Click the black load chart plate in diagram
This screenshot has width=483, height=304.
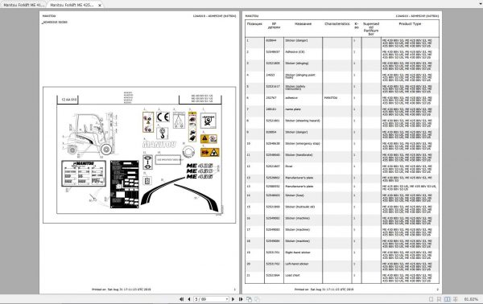click(x=125, y=184)
